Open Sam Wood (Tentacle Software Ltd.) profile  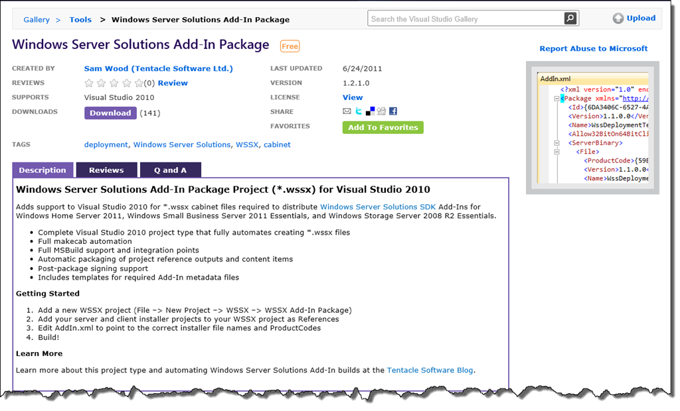coord(158,68)
